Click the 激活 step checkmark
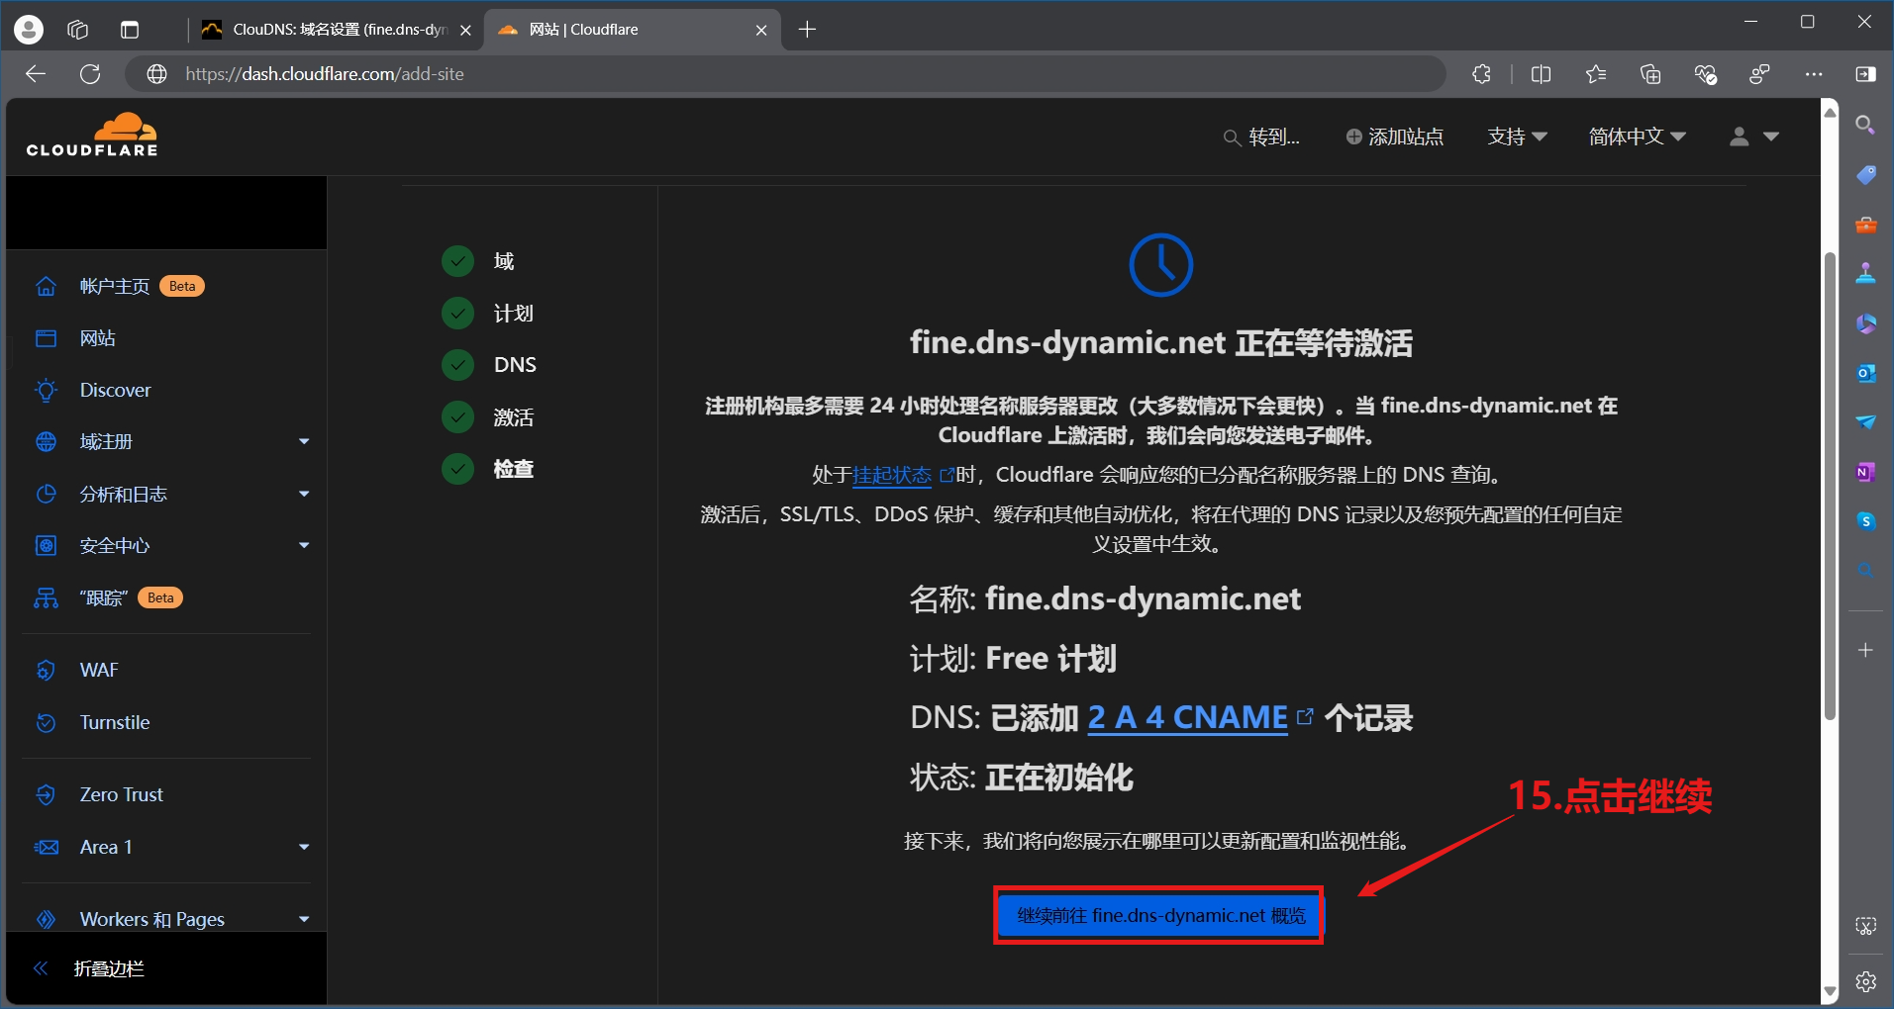This screenshot has height=1009, width=1894. tap(457, 416)
